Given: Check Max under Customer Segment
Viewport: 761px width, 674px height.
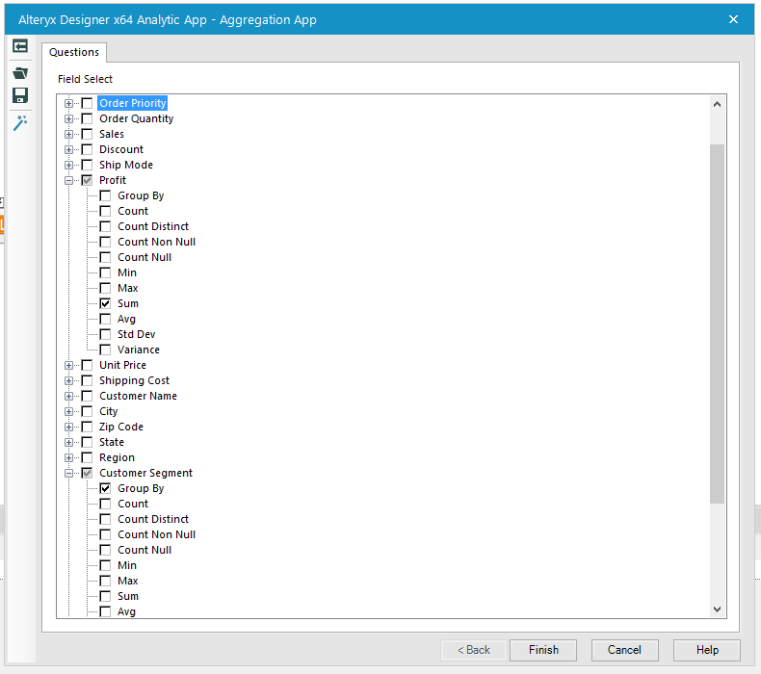Looking at the screenshot, I should [105, 581].
